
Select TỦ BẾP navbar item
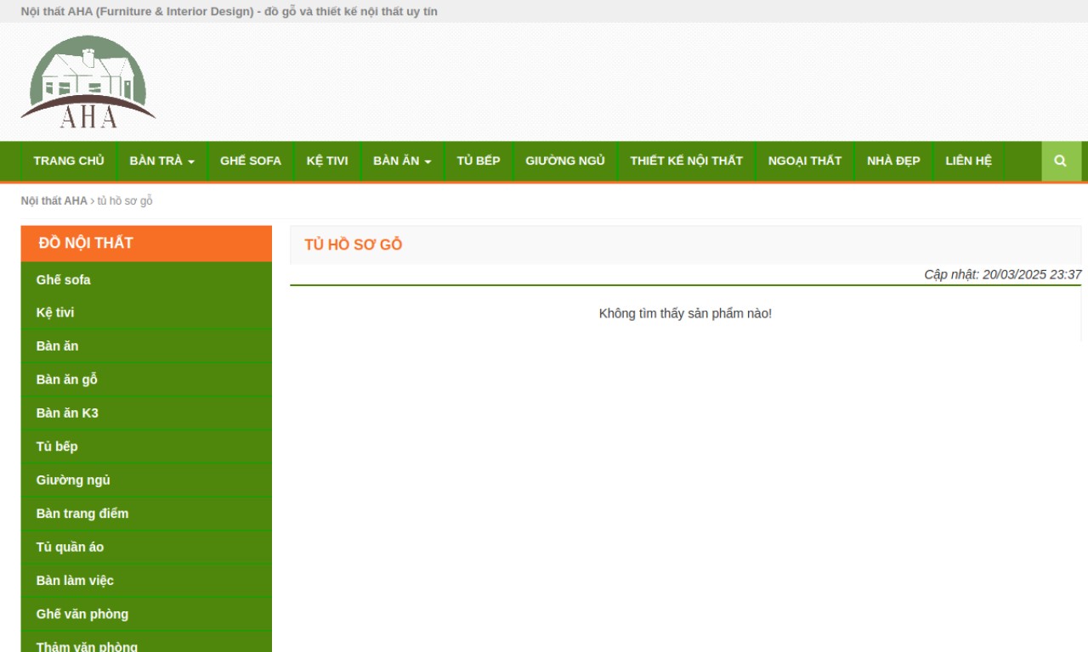coord(479,161)
